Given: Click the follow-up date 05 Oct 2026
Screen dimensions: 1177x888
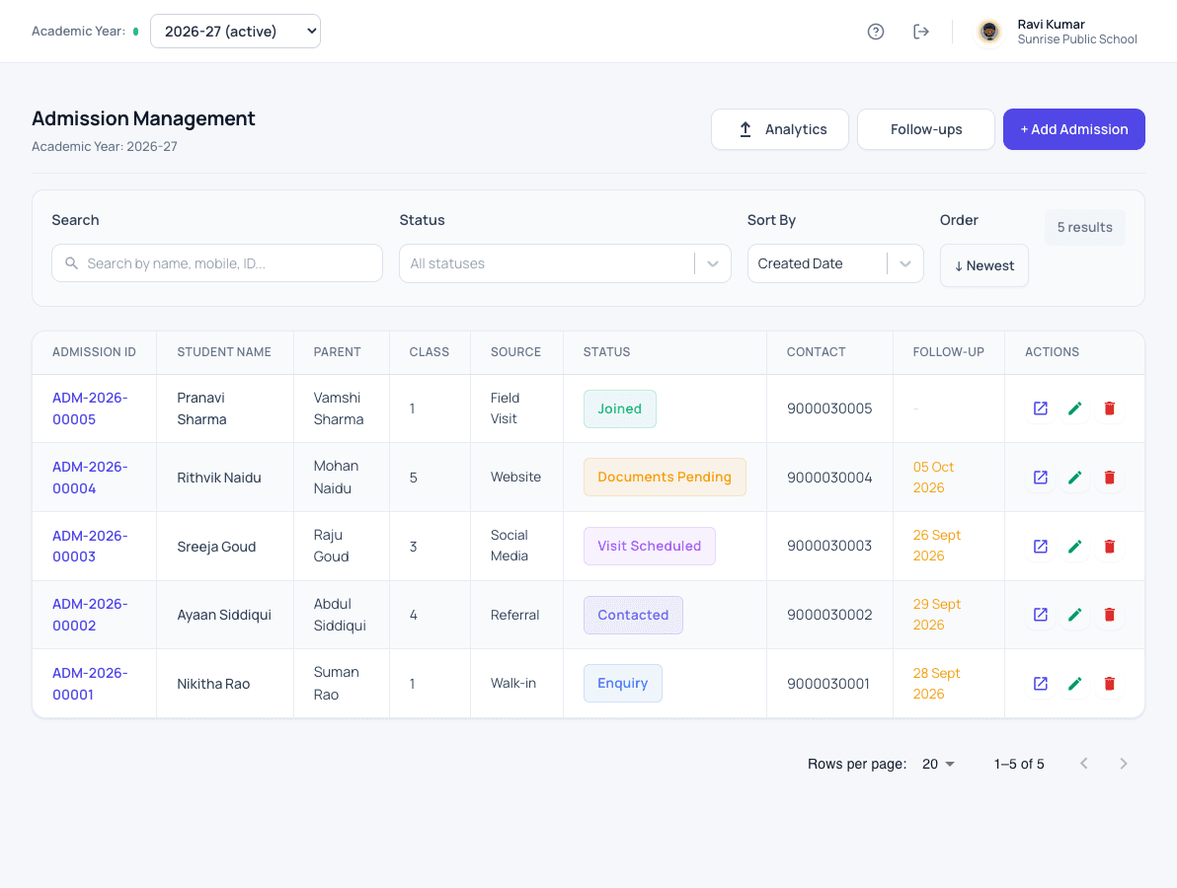Looking at the screenshot, I should 933,477.
